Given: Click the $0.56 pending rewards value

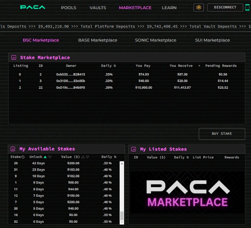Looking at the screenshot, I should 223,75.
